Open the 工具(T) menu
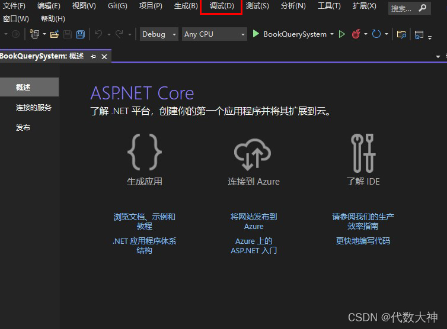447x329 pixels. pos(329,6)
